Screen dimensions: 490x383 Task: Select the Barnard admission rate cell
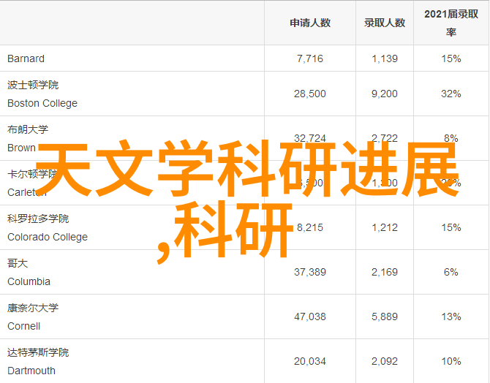(x=451, y=58)
